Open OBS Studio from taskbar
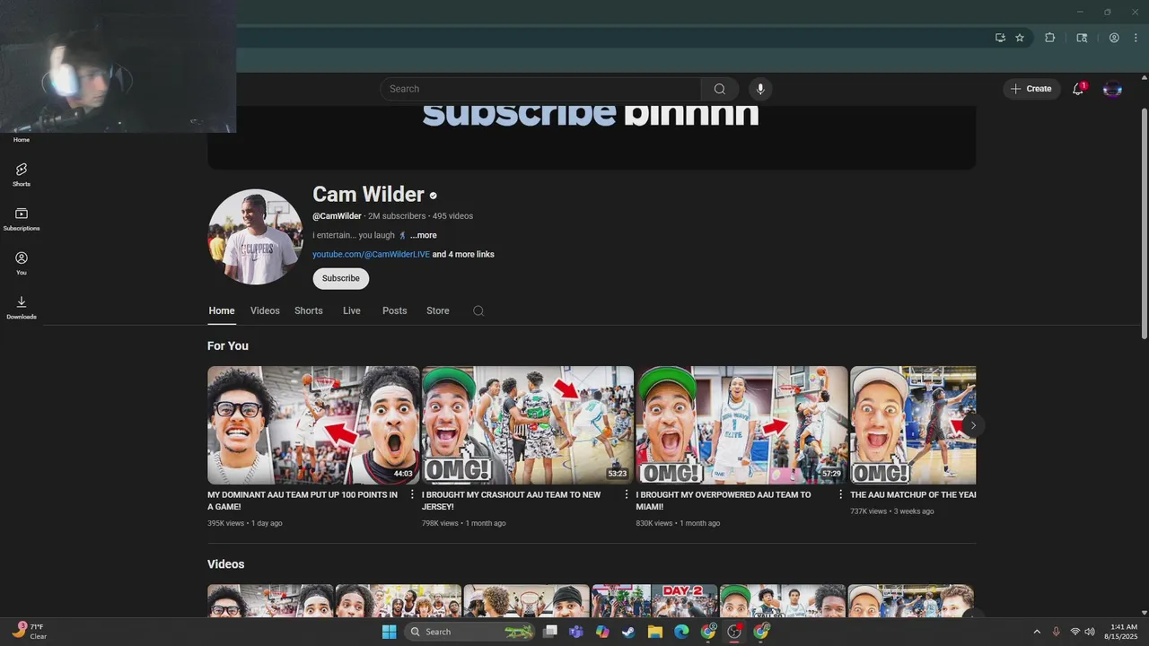Screen dimensions: 1149x646 (x=735, y=632)
